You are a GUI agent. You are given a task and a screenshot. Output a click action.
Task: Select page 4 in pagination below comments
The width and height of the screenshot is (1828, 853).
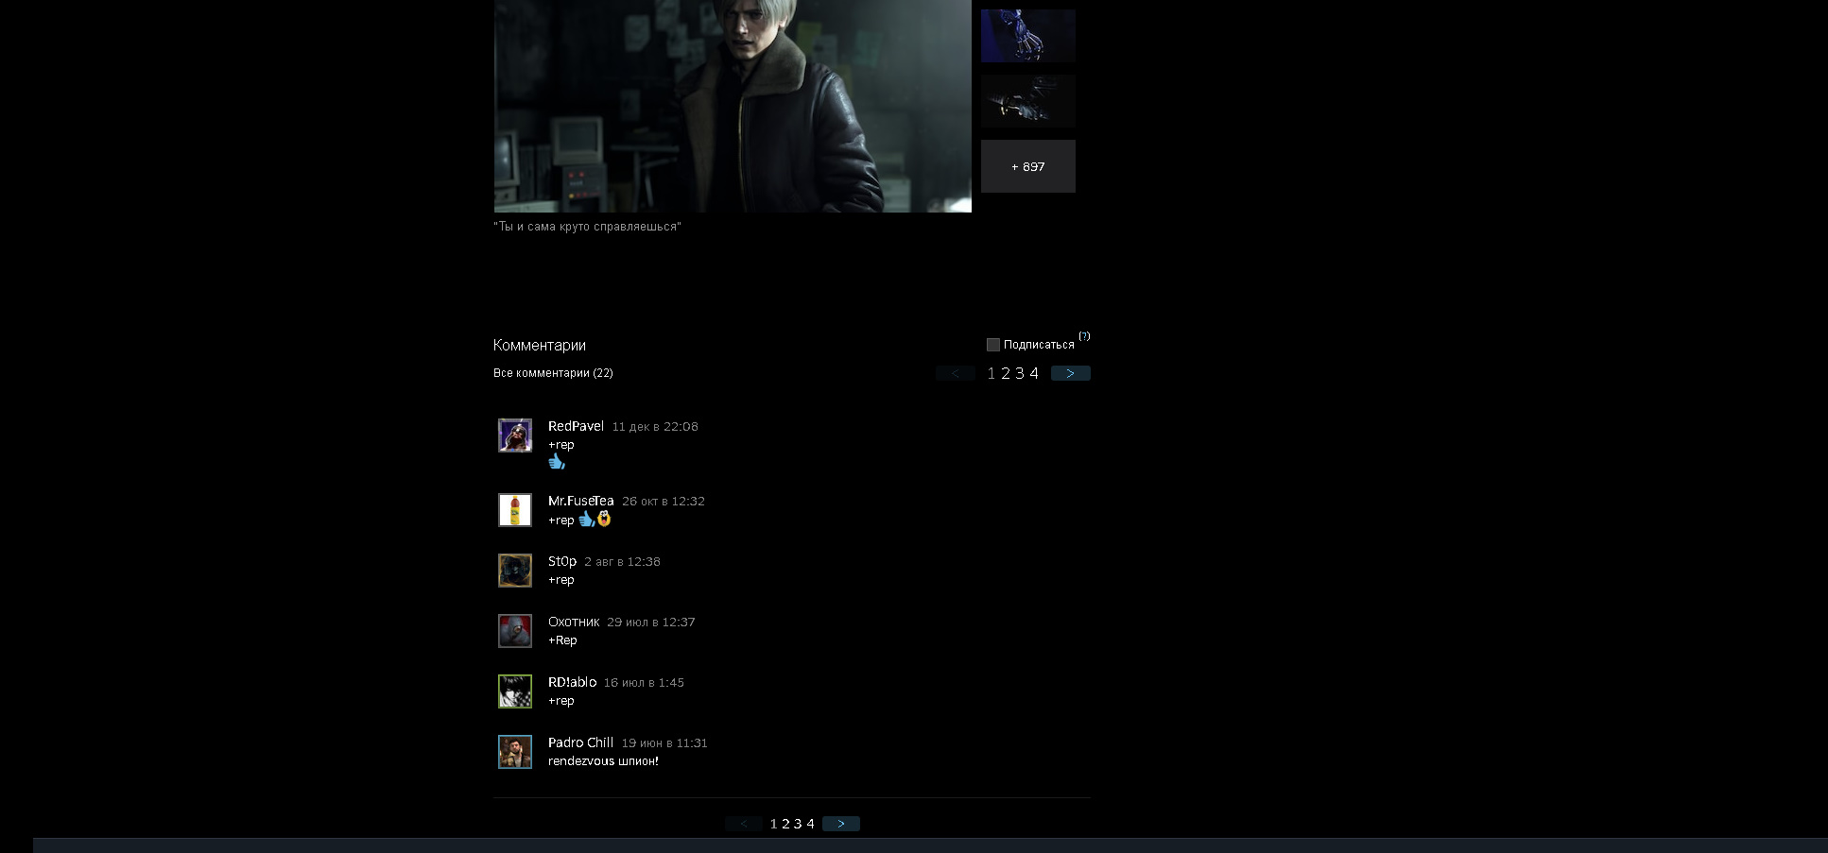pos(810,824)
